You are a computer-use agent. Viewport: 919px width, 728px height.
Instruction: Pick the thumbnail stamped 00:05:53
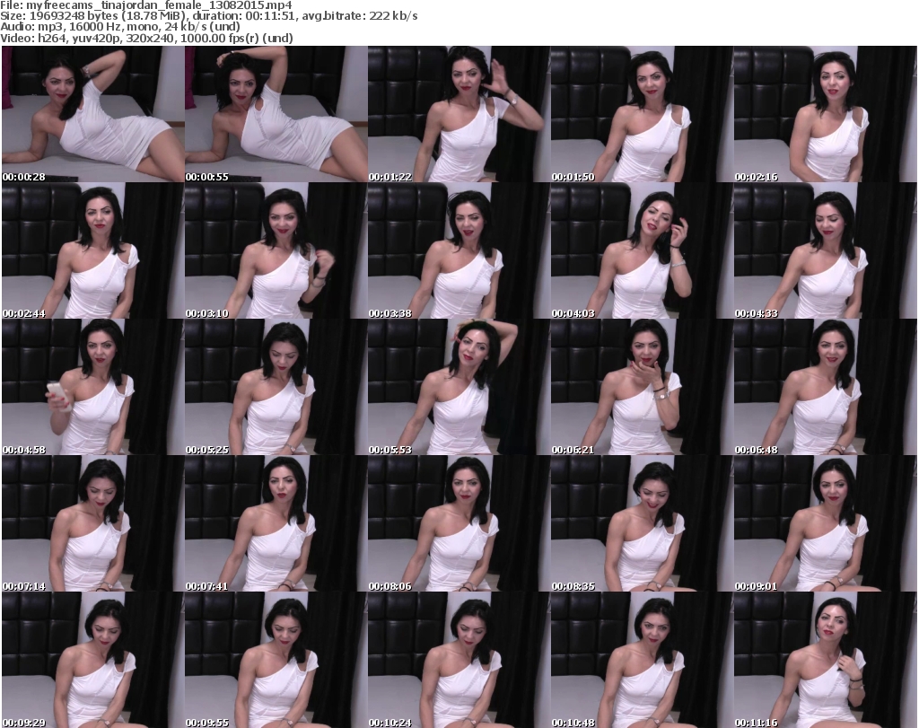pyautogui.click(x=459, y=387)
